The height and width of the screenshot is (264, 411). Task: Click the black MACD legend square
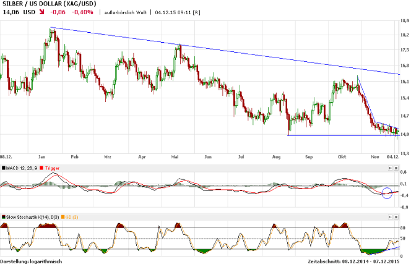point(4,168)
